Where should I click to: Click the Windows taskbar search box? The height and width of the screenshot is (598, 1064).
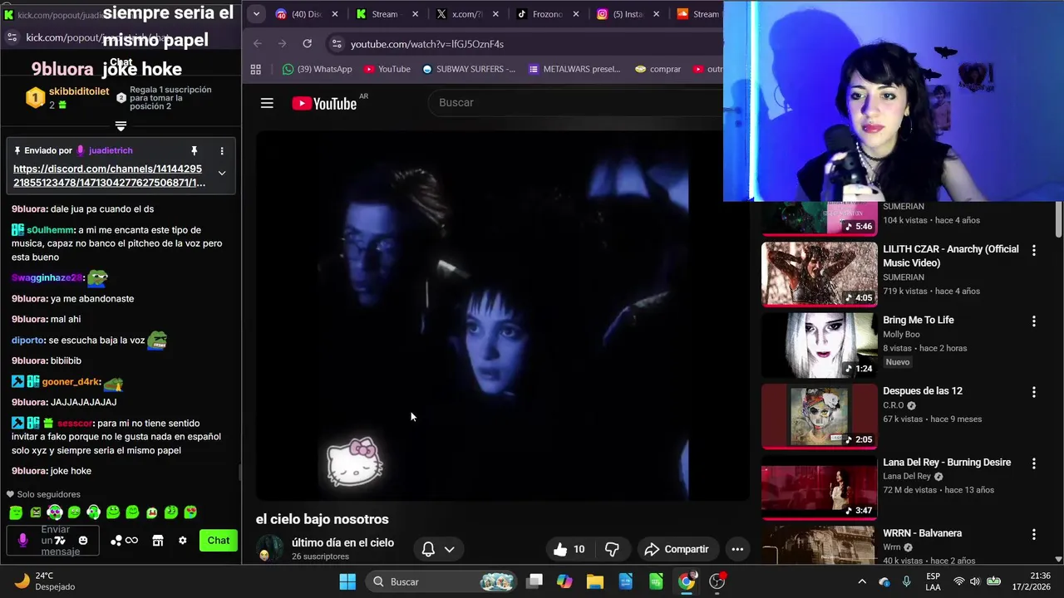(x=441, y=581)
